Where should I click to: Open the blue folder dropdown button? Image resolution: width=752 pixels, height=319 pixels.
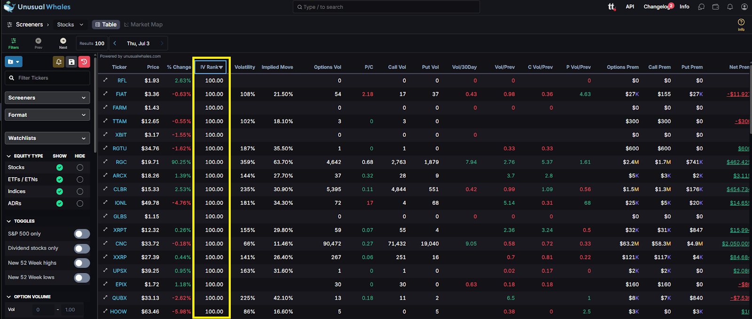(x=14, y=62)
